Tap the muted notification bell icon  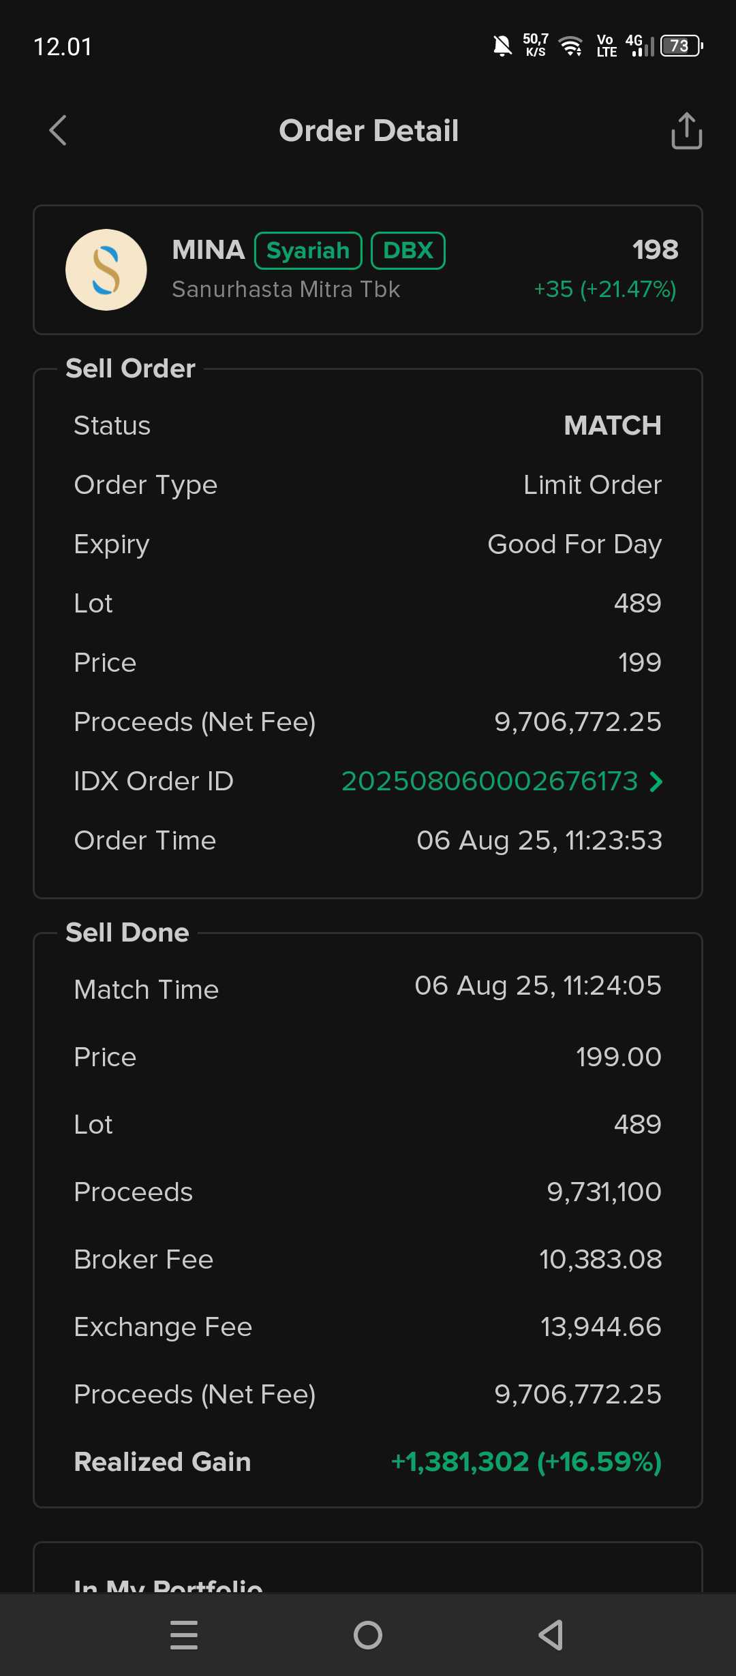click(x=502, y=46)
